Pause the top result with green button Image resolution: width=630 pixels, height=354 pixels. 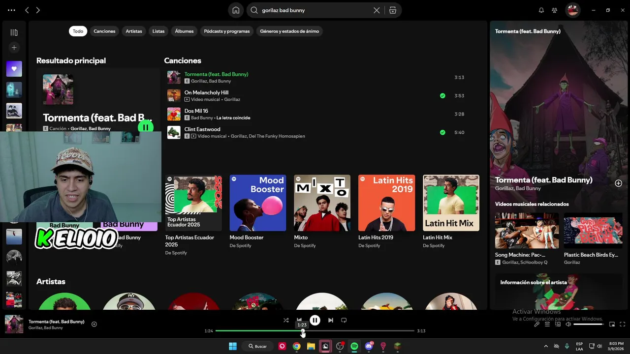(146, 127)
